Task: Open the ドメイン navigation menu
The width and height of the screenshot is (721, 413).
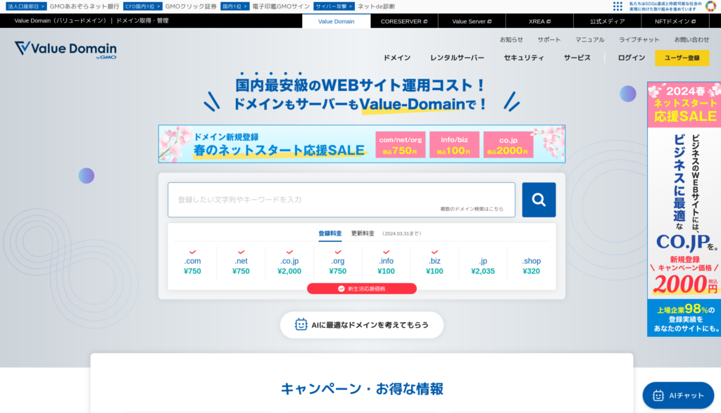Action: [397, 58]
